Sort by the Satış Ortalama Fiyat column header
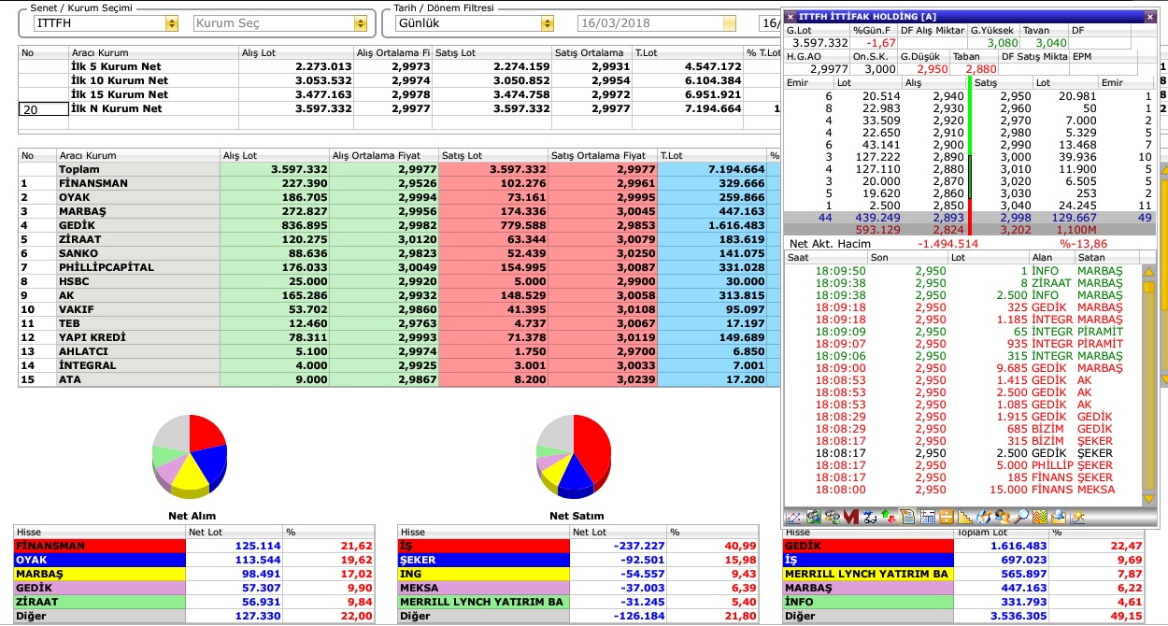Viewport: 1168px width, 626px height. coord(602,155)
